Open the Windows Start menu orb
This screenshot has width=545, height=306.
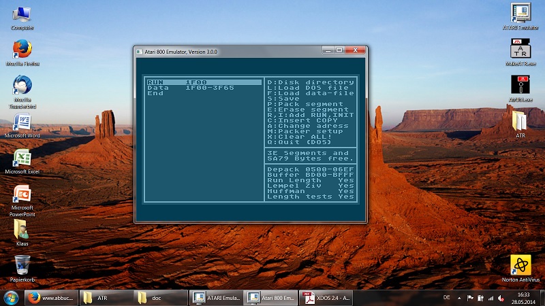point(11,298)
